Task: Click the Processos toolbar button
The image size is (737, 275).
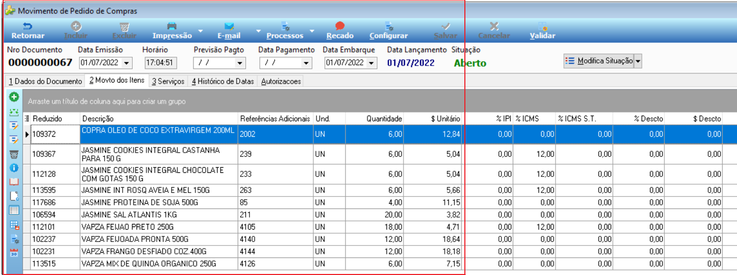Action: click(285, 31)
